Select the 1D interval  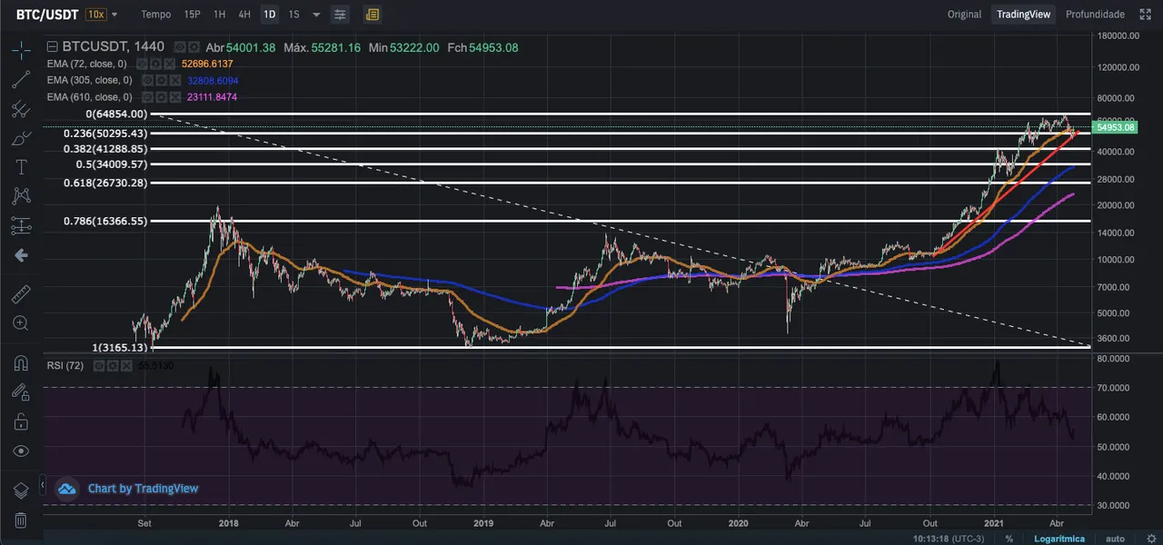pos(270,15)
